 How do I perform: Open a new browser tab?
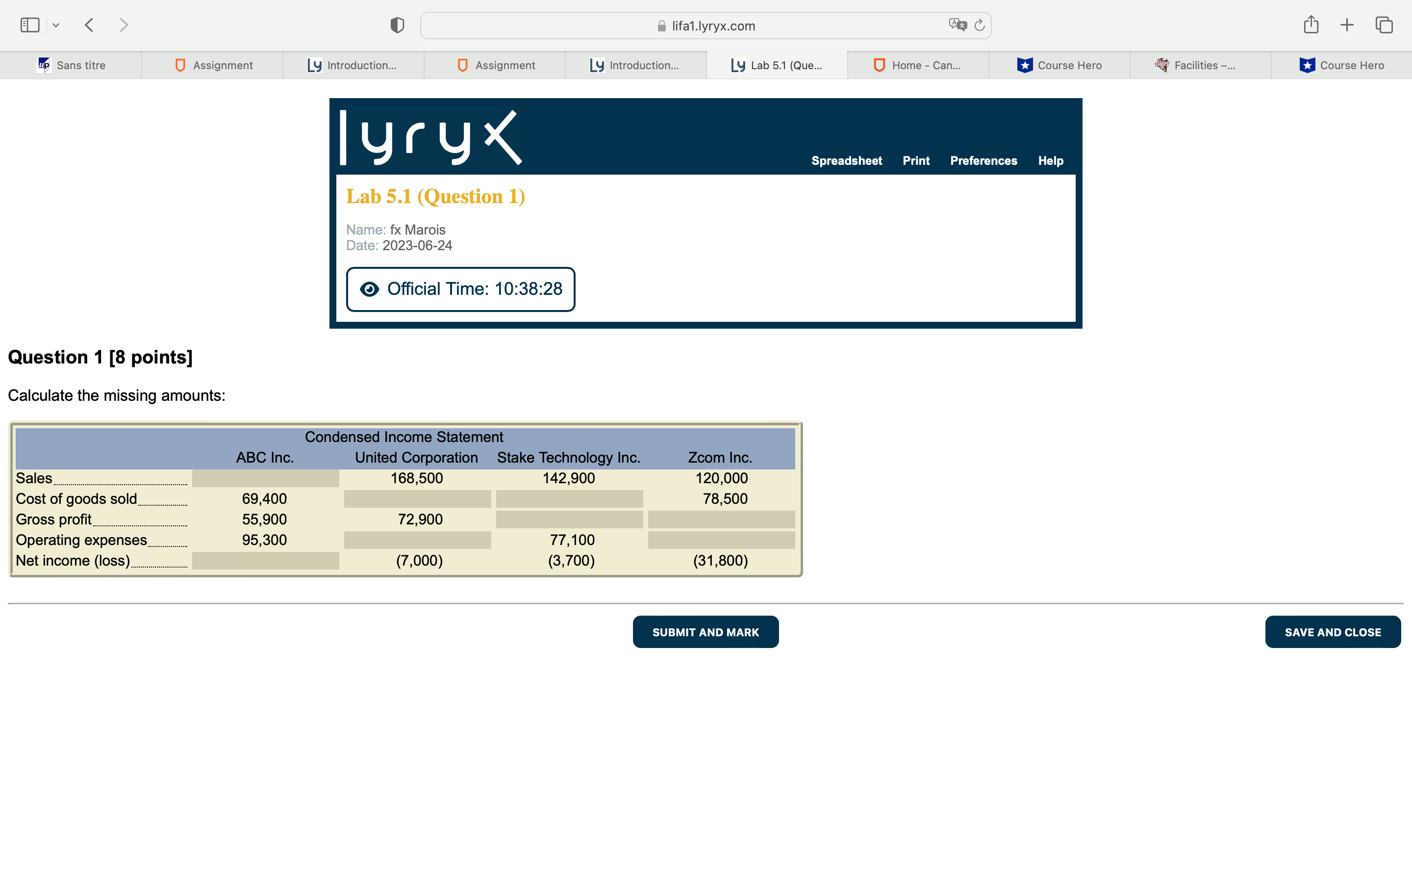click(1347, 25)
